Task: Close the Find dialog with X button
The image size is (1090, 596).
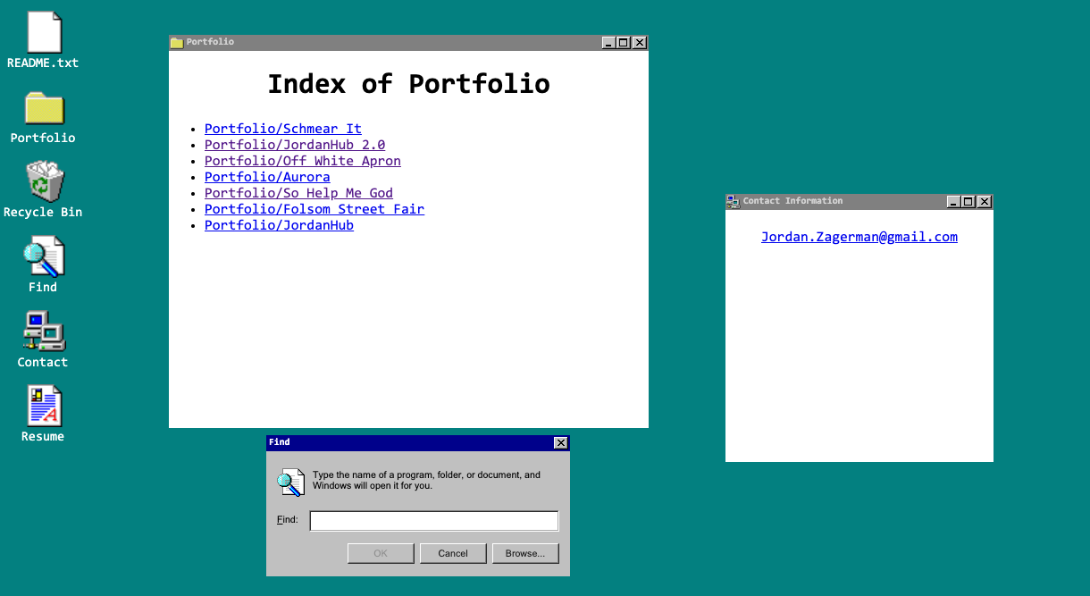Action: 560,442
